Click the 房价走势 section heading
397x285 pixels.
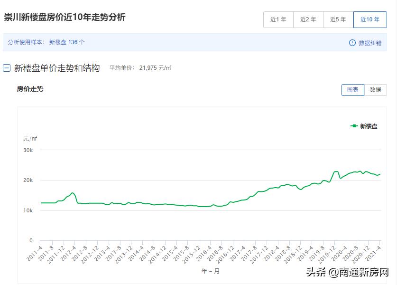(30, 90)
